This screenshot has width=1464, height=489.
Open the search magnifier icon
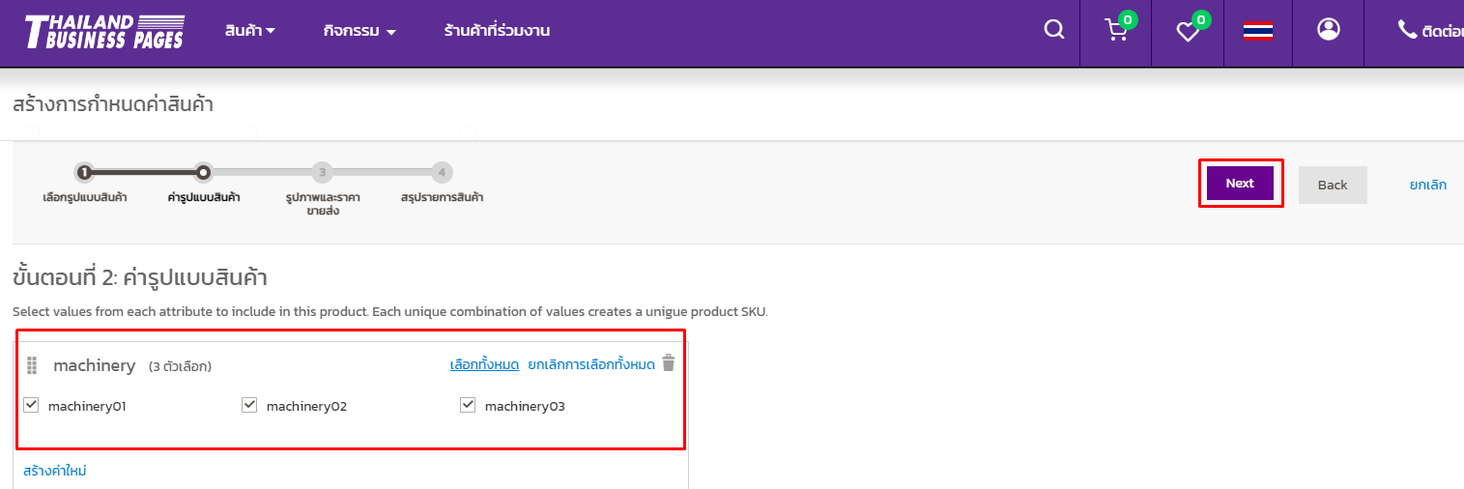[1053, 31]
